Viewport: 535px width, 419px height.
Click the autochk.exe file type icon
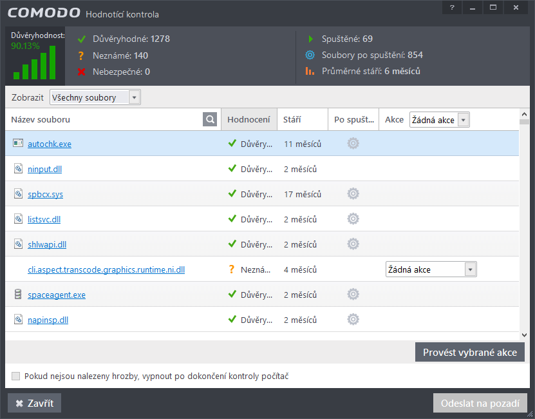coord(18,144)
